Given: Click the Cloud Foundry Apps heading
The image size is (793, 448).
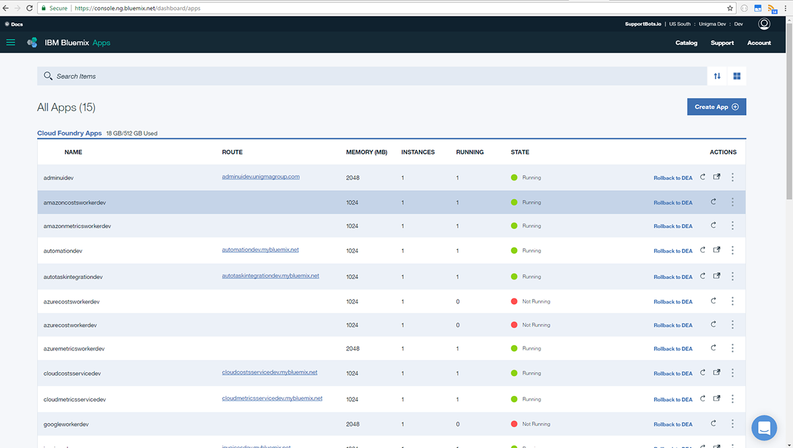Looking at the screenshot, I should pyautogui.click(x=69, y=133).
